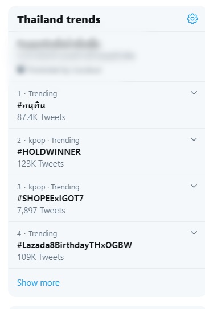Viewport: 205px width, 309px height.
Task: Select the #HOLDWINNER trending hashtag
Action: [x=49, y=152]
